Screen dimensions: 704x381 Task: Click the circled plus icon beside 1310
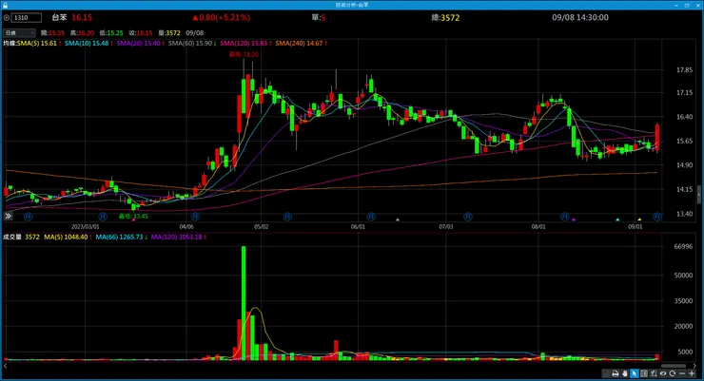point(7,18)
